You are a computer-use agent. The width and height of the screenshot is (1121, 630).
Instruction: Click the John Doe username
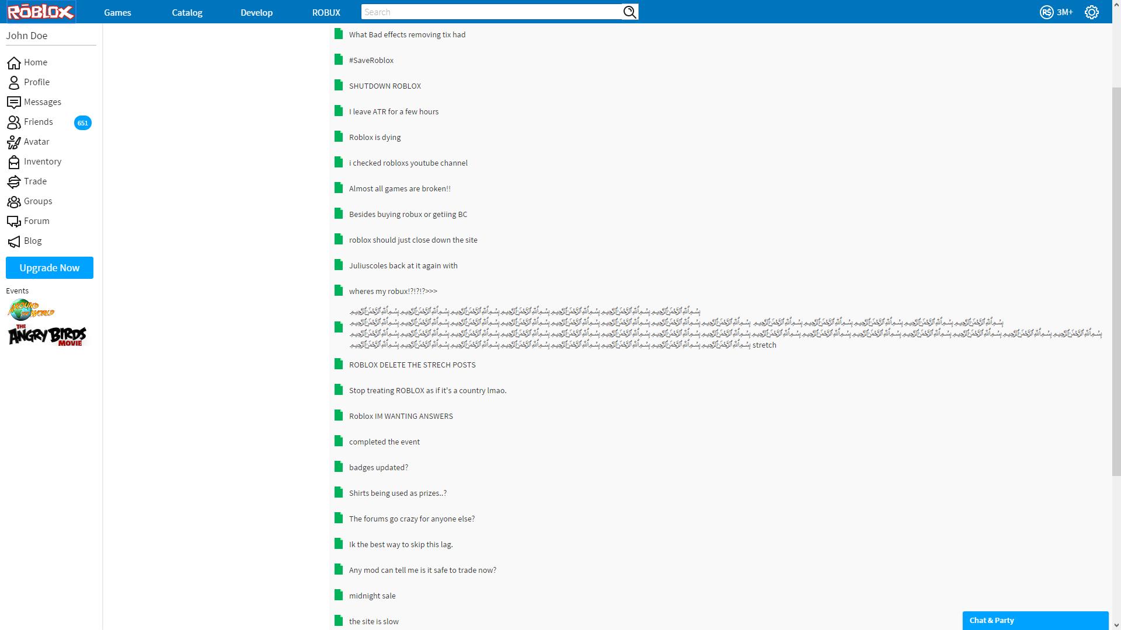click(x=27, y=36)
